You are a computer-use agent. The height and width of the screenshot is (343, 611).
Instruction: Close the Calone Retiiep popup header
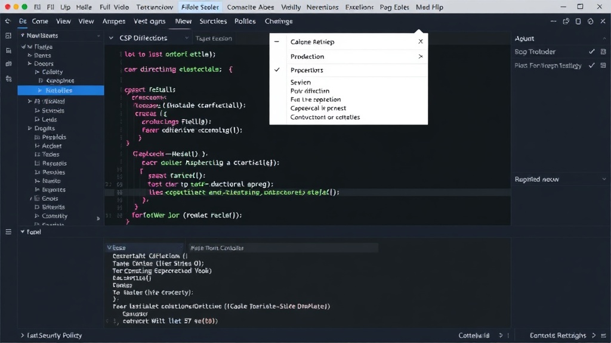421,41
